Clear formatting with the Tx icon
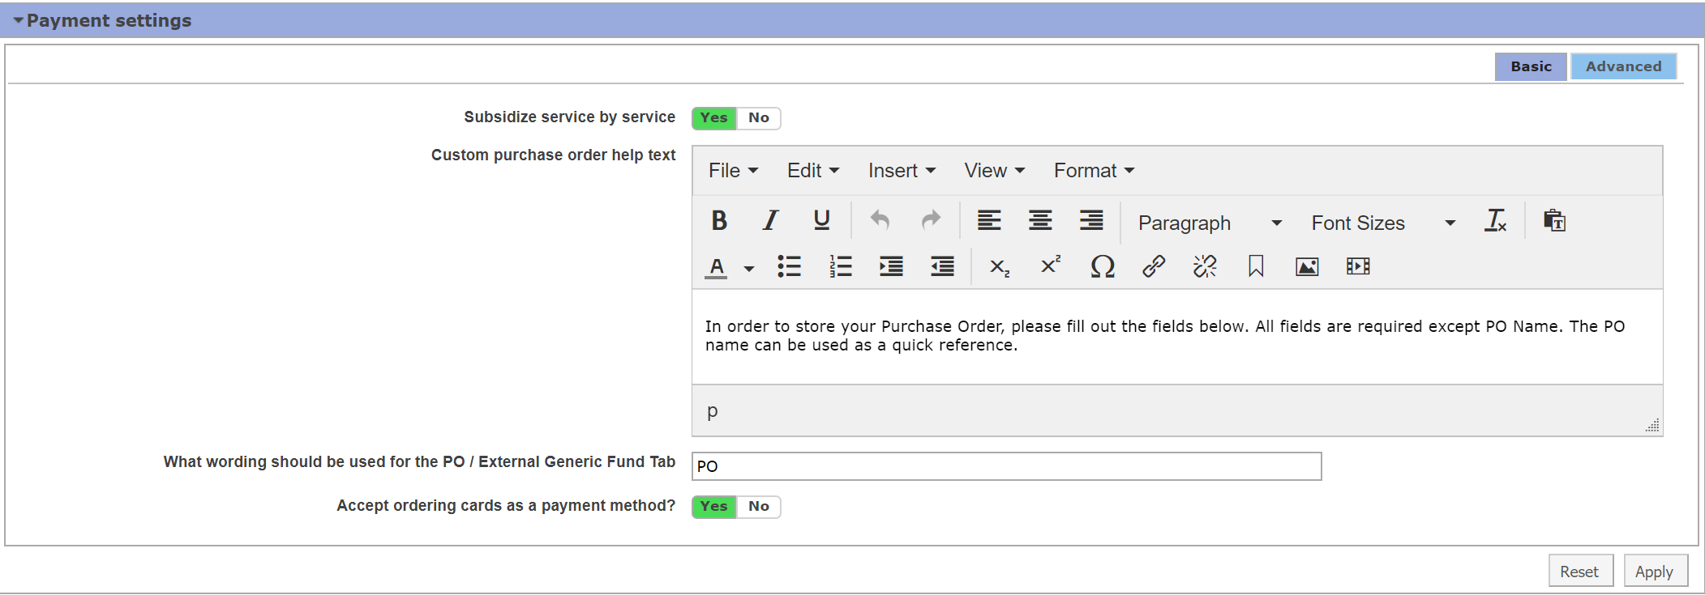The height and width of the screenshot is (595, 1705). coord(1495,221)
